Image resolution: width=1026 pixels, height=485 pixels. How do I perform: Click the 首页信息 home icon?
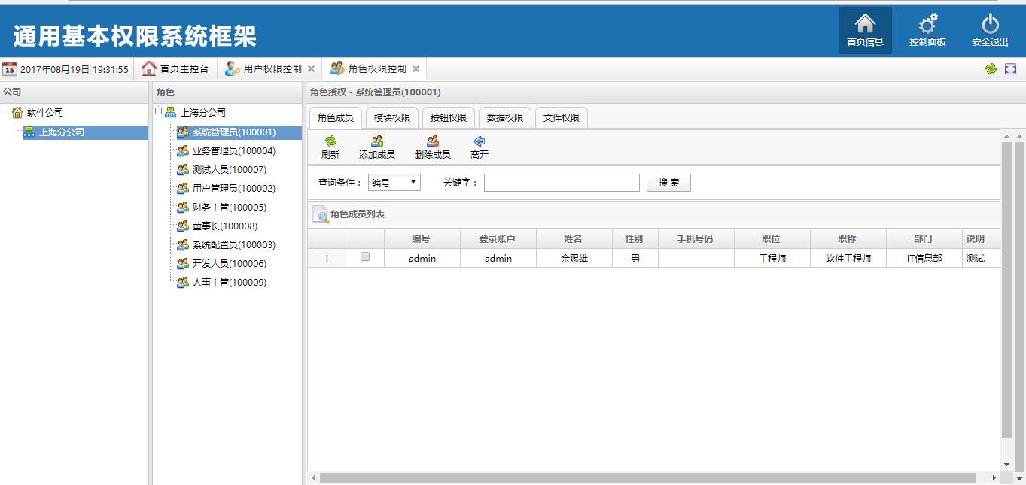(865, 24)
